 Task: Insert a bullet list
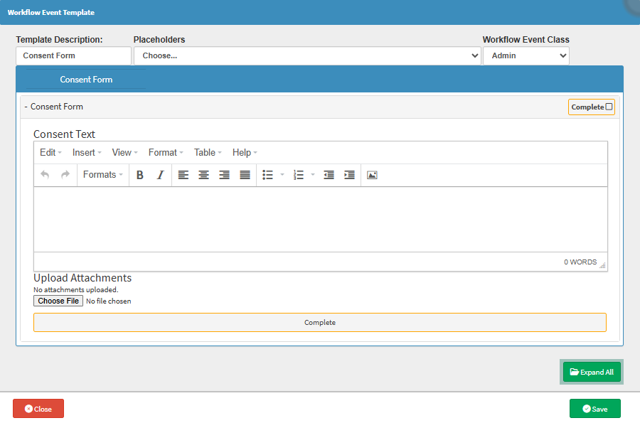[268, 175]
